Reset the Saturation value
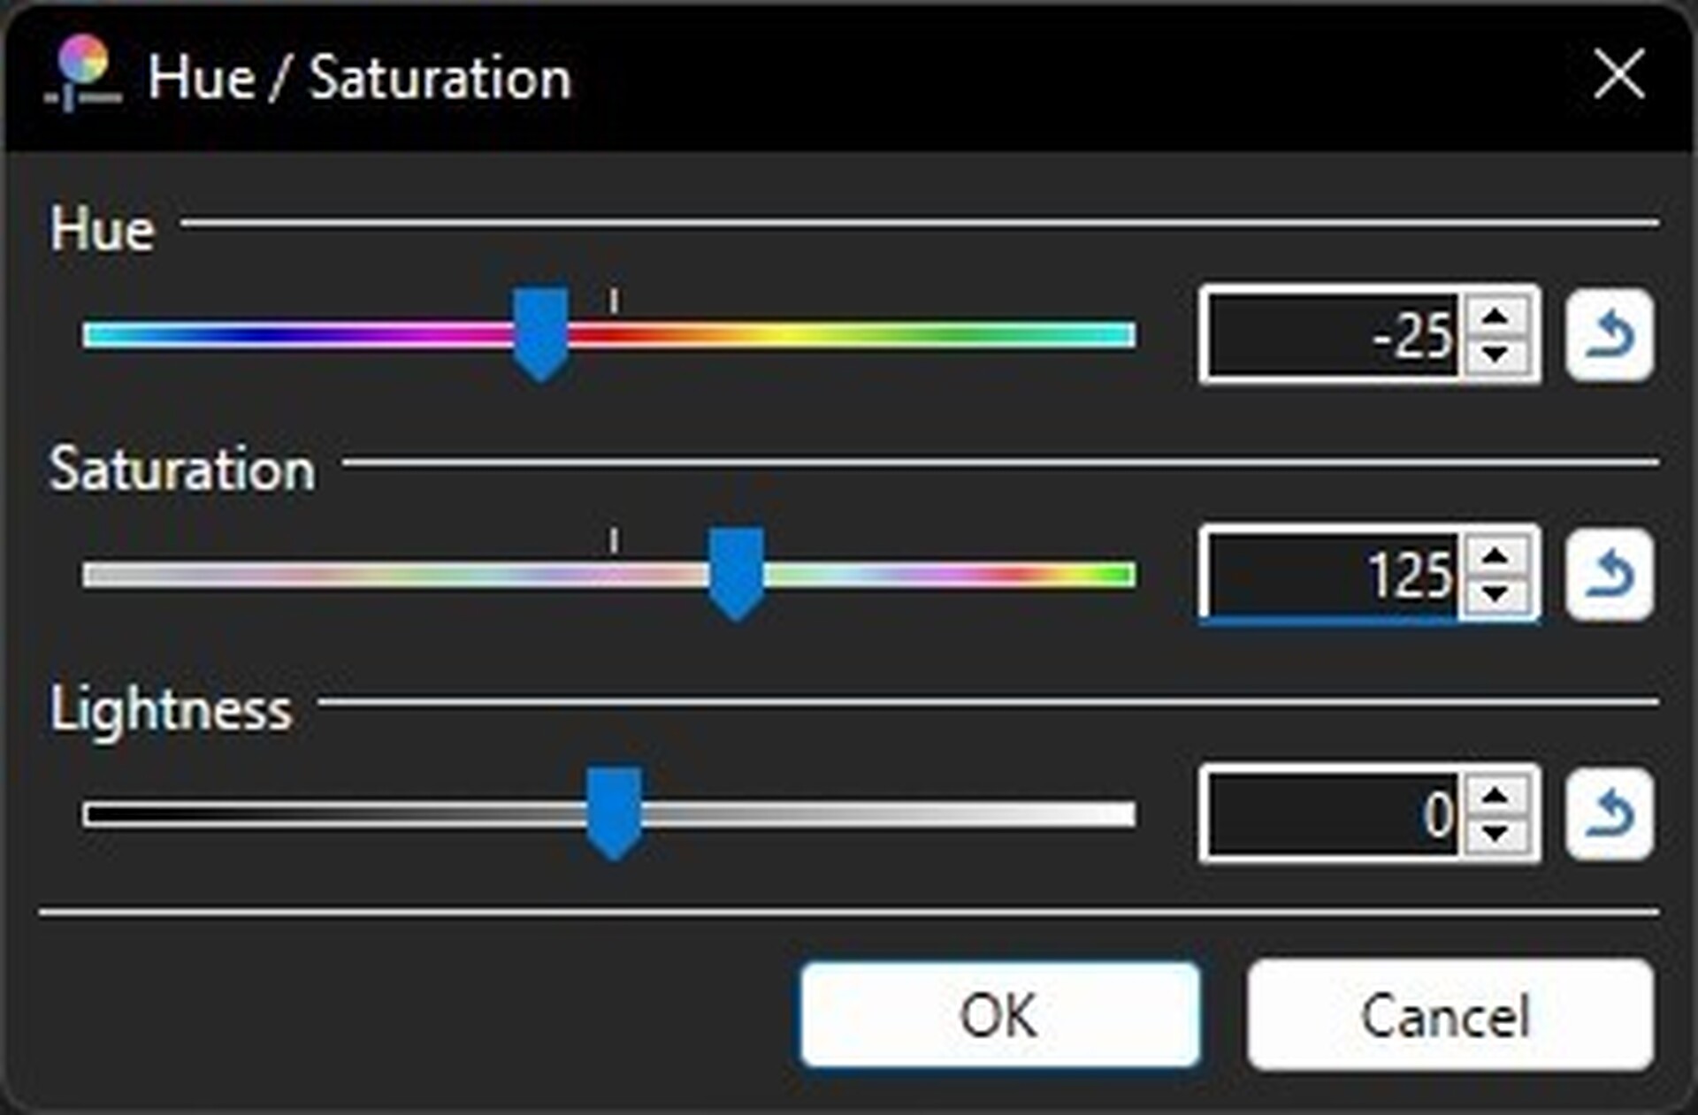 click(x=1609, y=576)
